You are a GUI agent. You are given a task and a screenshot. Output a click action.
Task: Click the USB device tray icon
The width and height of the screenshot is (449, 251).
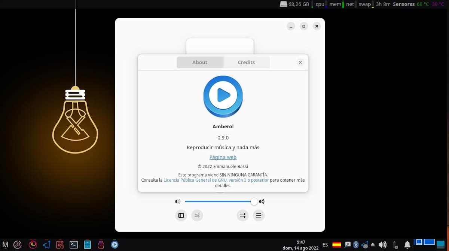point(395,245)
